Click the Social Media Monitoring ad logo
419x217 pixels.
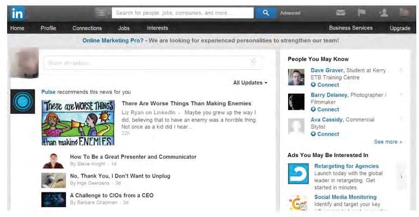point(298,203)
